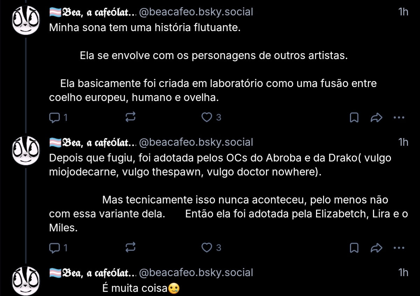Open more options on 'Depois que fugiu' post
The image size is (420, 296).
tap(399, 248)
